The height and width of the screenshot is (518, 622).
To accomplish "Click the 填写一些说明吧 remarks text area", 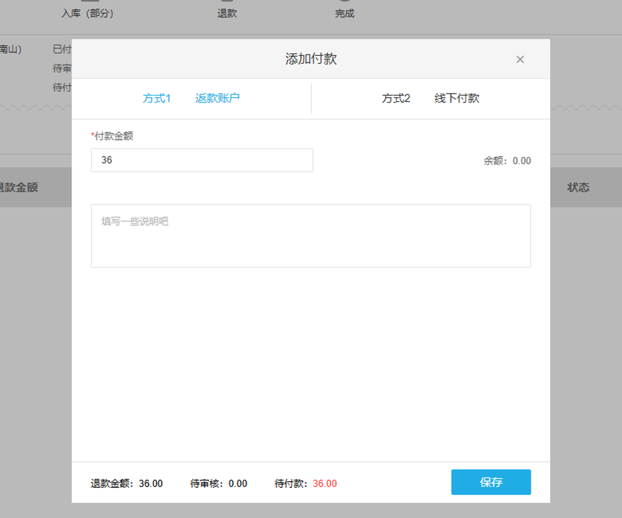I will (x=311, y=236).
